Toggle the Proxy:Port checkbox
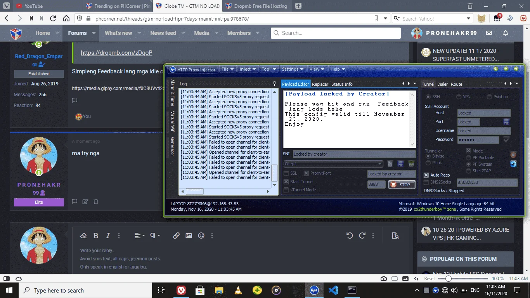Image resolution: width=530 pixels, height=298 pixels. tap(307, 173)
